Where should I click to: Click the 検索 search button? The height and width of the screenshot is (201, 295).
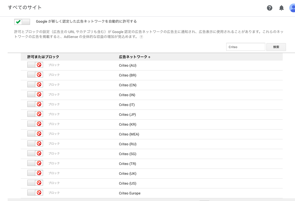click(x=276, y=47)
